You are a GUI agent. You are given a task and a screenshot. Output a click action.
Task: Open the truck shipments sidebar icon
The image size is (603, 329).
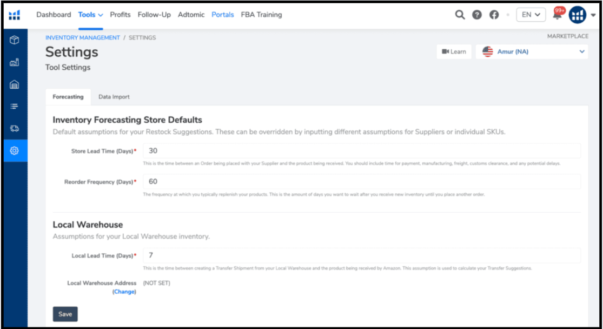[15, 129]
